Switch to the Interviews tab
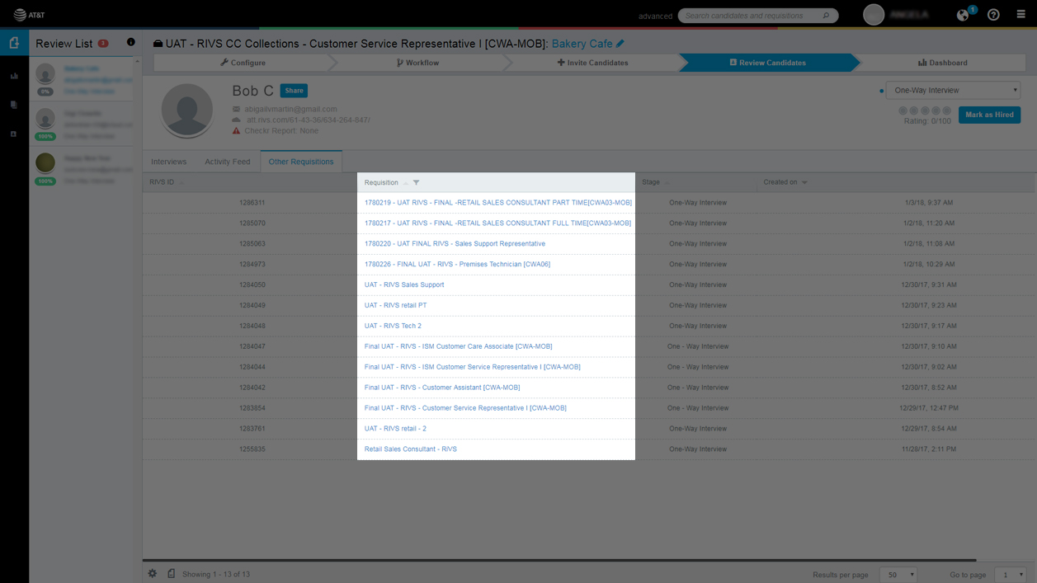This screenshot has width=1037, height=583. (169, 162)
